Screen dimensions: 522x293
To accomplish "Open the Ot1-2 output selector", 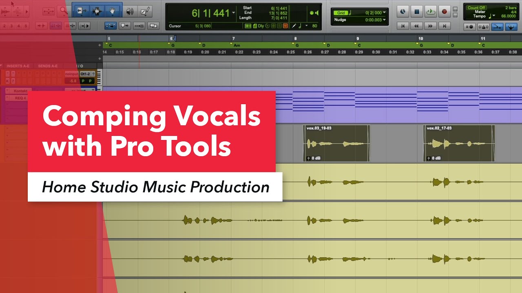I will coord(85,74).
